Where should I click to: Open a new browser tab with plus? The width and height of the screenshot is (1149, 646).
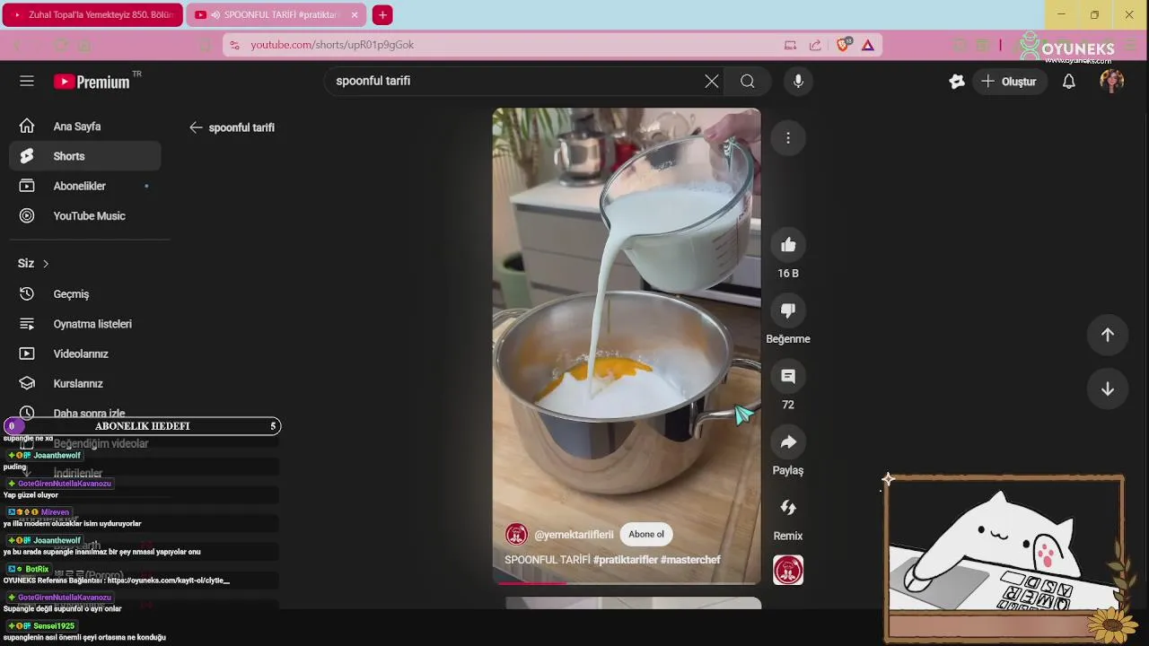[382, 15]
